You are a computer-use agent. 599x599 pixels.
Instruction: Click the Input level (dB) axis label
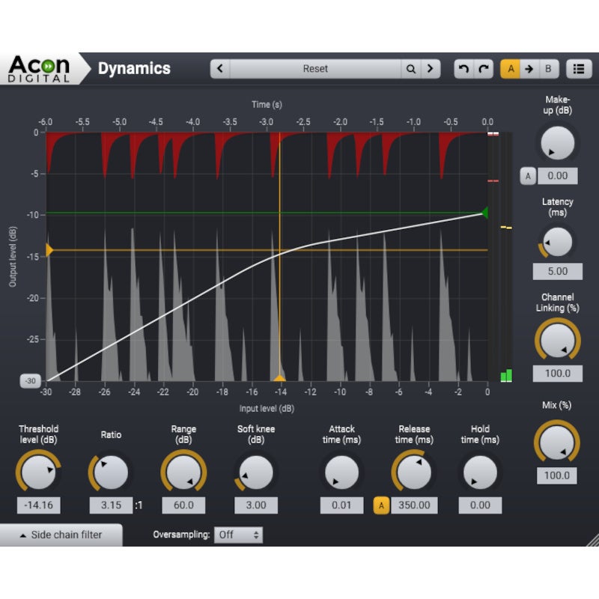[x=267, y=408]
